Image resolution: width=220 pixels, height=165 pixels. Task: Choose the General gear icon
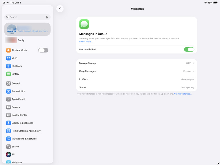pyautogui.click(x=9, y=84)
